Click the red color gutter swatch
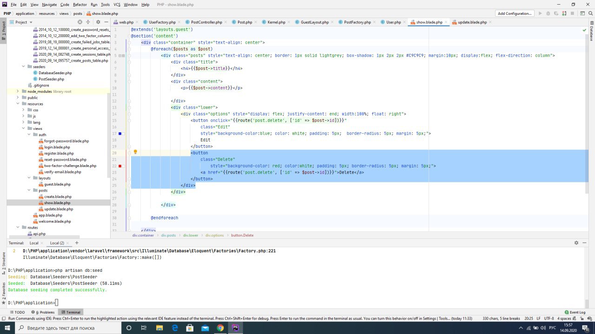The image size is (595, 334). [x=120, y=166]
